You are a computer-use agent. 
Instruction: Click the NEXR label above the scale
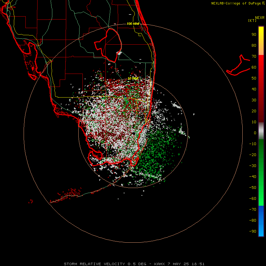(260, 18)
